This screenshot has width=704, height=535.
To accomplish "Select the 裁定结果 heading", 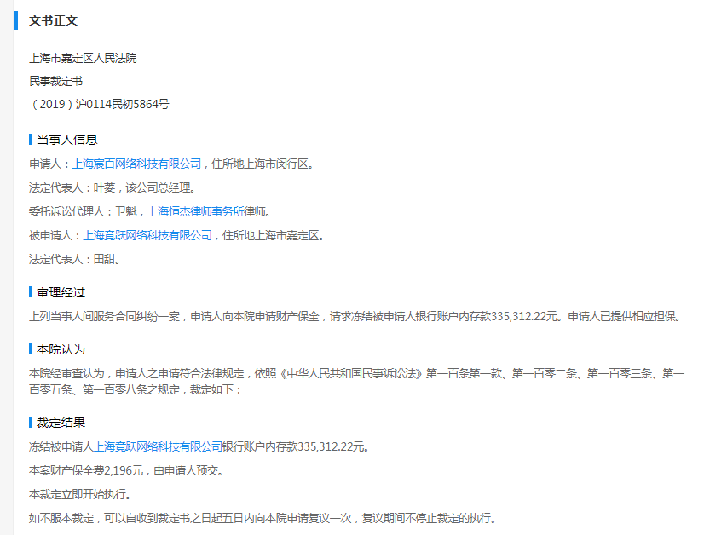I will click(x=61, y=423).
